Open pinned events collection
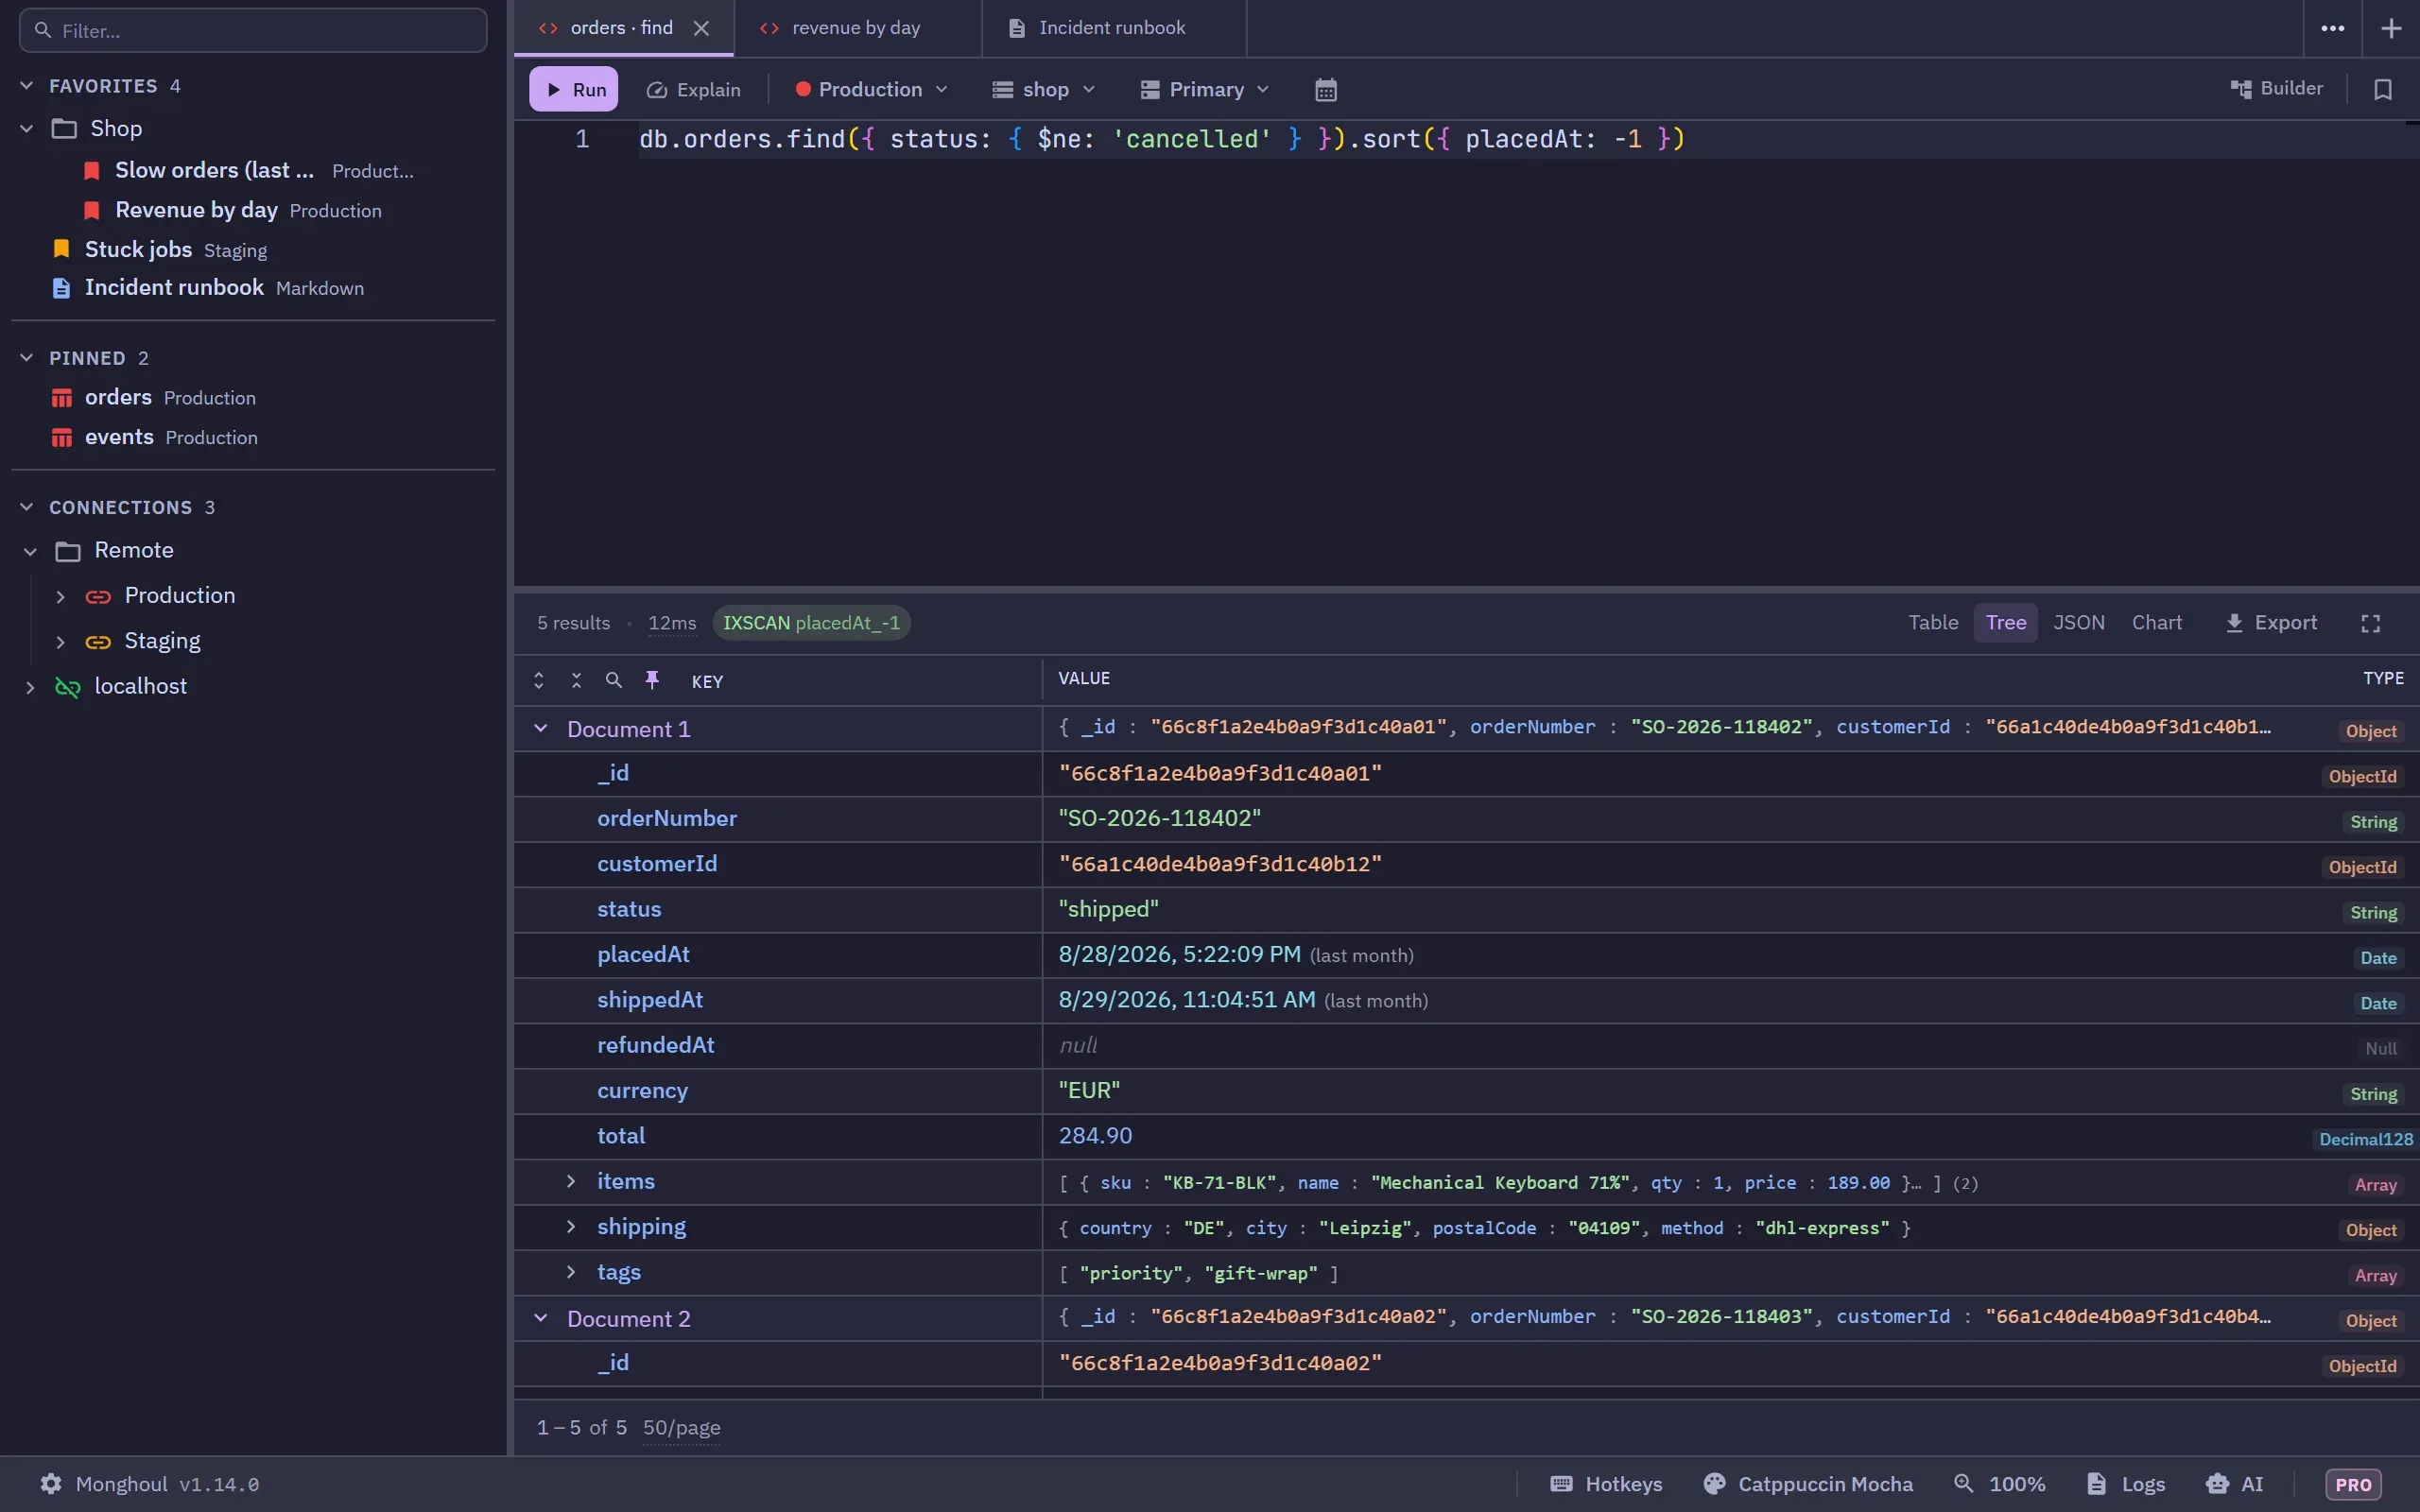 (155, 437)
